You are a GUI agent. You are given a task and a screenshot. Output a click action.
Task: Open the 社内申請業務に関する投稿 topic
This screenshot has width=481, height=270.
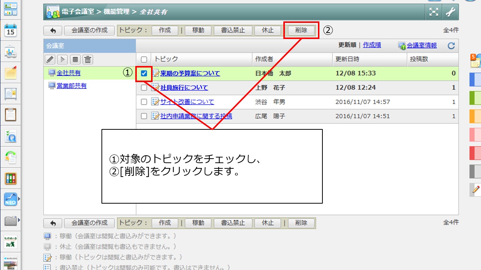click(196, 116)
